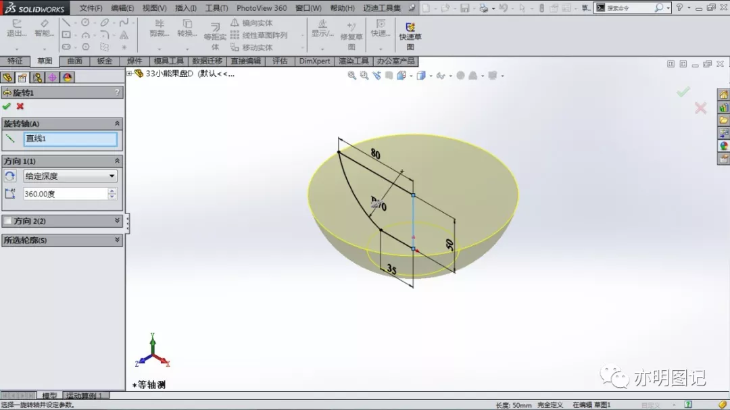Click the search commands input box
The width and height of the screenshot is (730, 410).
(629, 8)
